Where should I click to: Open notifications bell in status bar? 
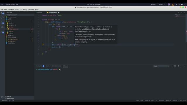tap(184, 101)
